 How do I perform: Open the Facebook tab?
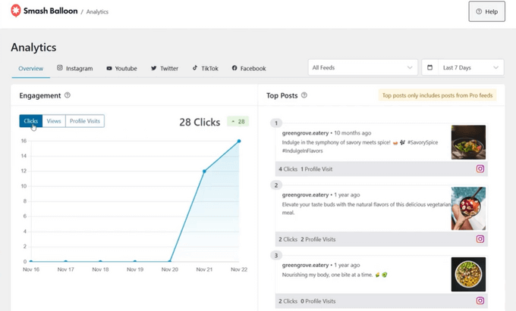249,68
